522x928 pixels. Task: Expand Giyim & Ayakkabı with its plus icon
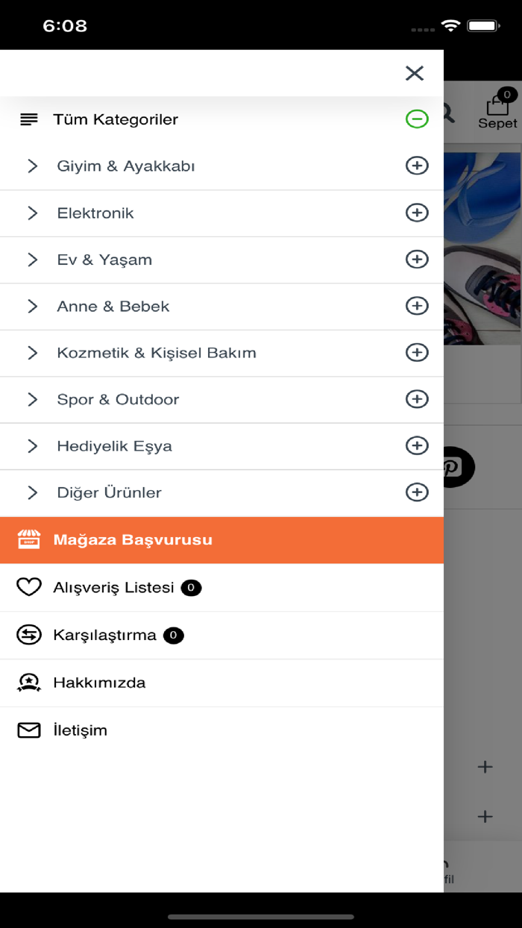(417, 166)
